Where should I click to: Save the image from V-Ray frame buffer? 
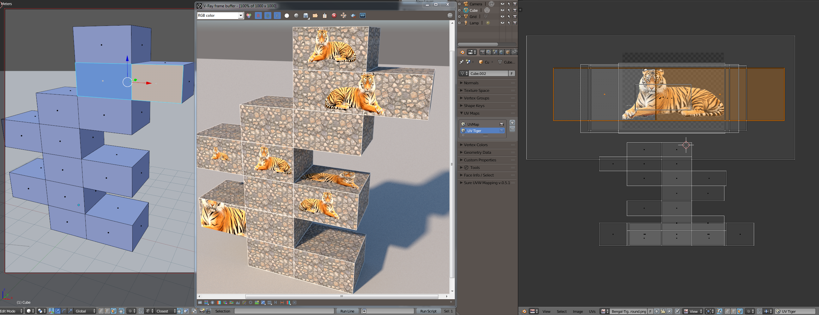[306, 15]
